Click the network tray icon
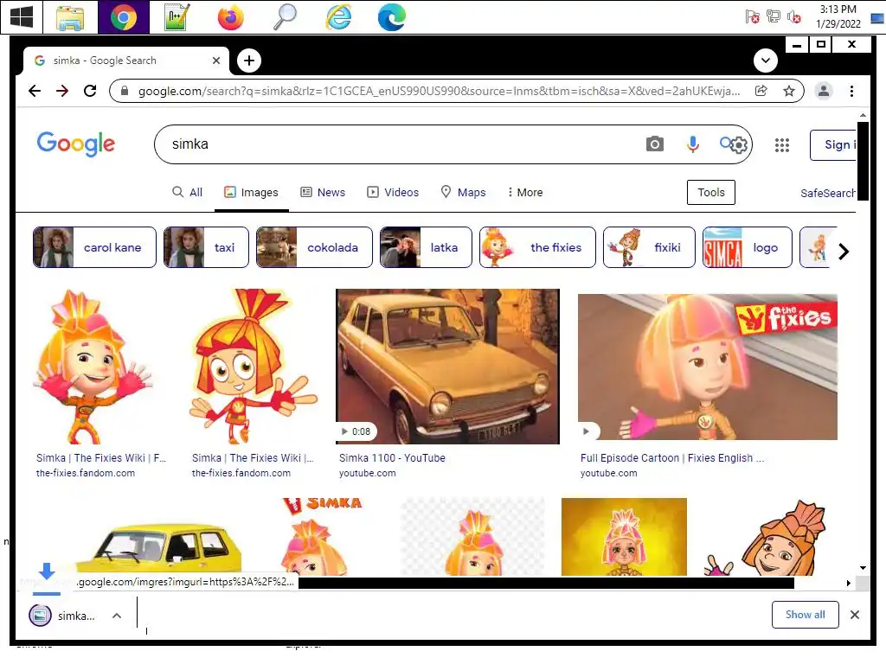886x664 pixels. point(773,16)
